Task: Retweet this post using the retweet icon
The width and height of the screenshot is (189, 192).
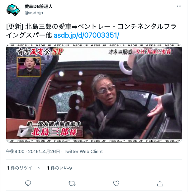Action: [x=72, y=183]
